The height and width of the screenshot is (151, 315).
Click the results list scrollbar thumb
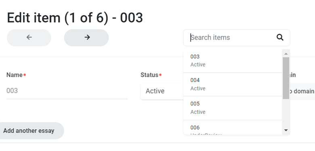tap(286, 78)
